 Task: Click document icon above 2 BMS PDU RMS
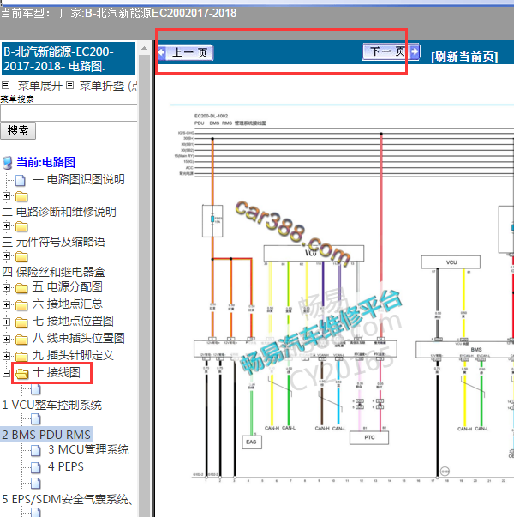pos(36,419)
